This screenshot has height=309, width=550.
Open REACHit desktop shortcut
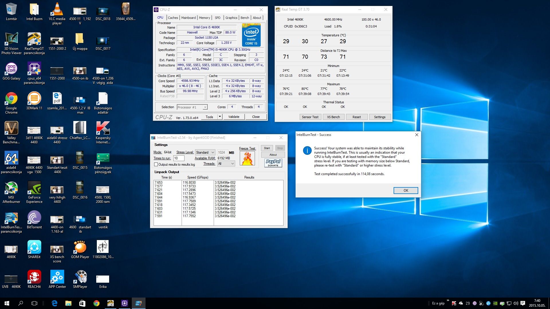(x=34, y=280)
